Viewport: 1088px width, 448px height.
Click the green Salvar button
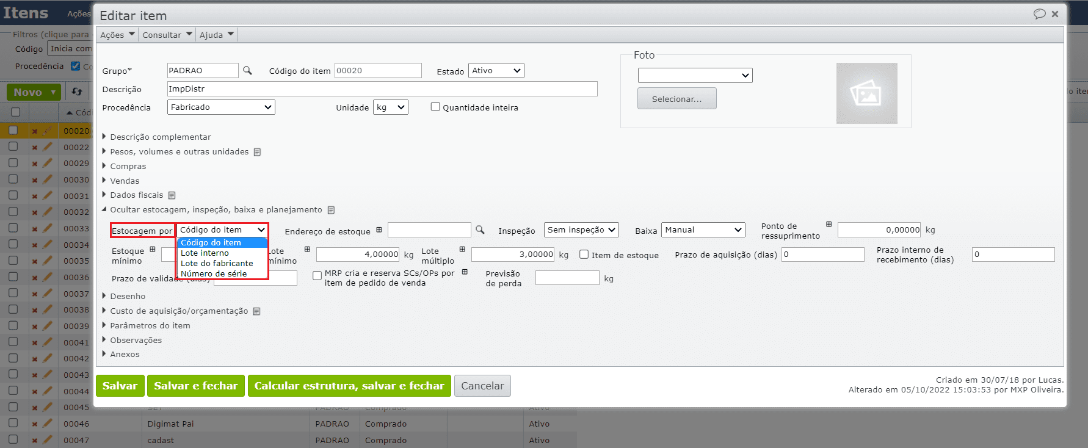120,386
